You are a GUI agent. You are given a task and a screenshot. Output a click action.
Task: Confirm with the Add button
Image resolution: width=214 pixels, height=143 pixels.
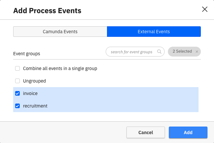188,132
